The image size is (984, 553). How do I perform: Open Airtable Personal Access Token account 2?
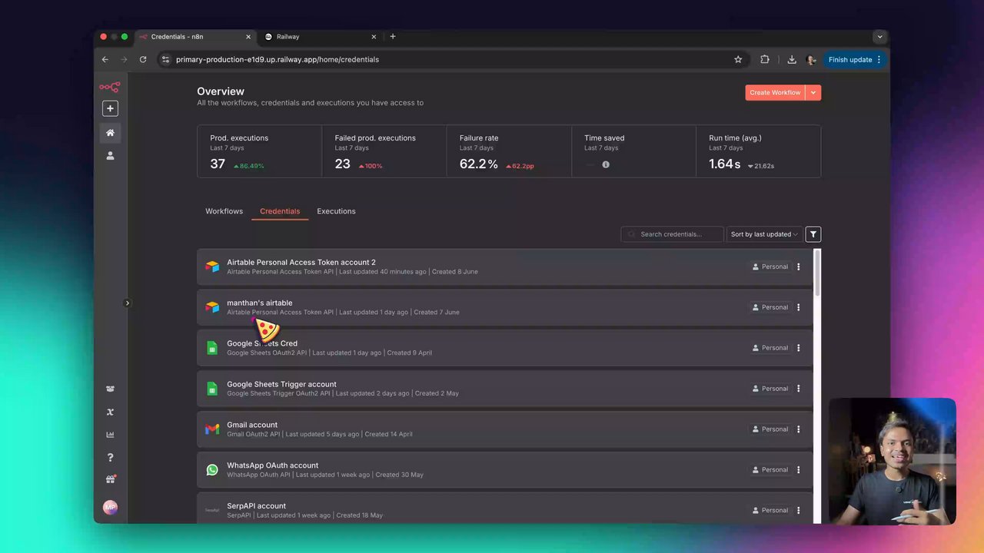[504, 267]
